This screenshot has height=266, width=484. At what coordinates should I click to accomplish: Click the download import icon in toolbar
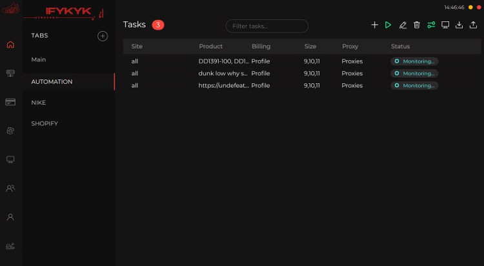tap(459, 25)
